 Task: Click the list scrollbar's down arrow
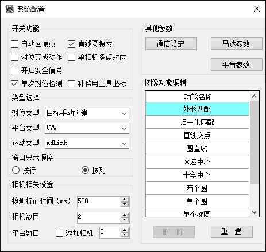254,212
